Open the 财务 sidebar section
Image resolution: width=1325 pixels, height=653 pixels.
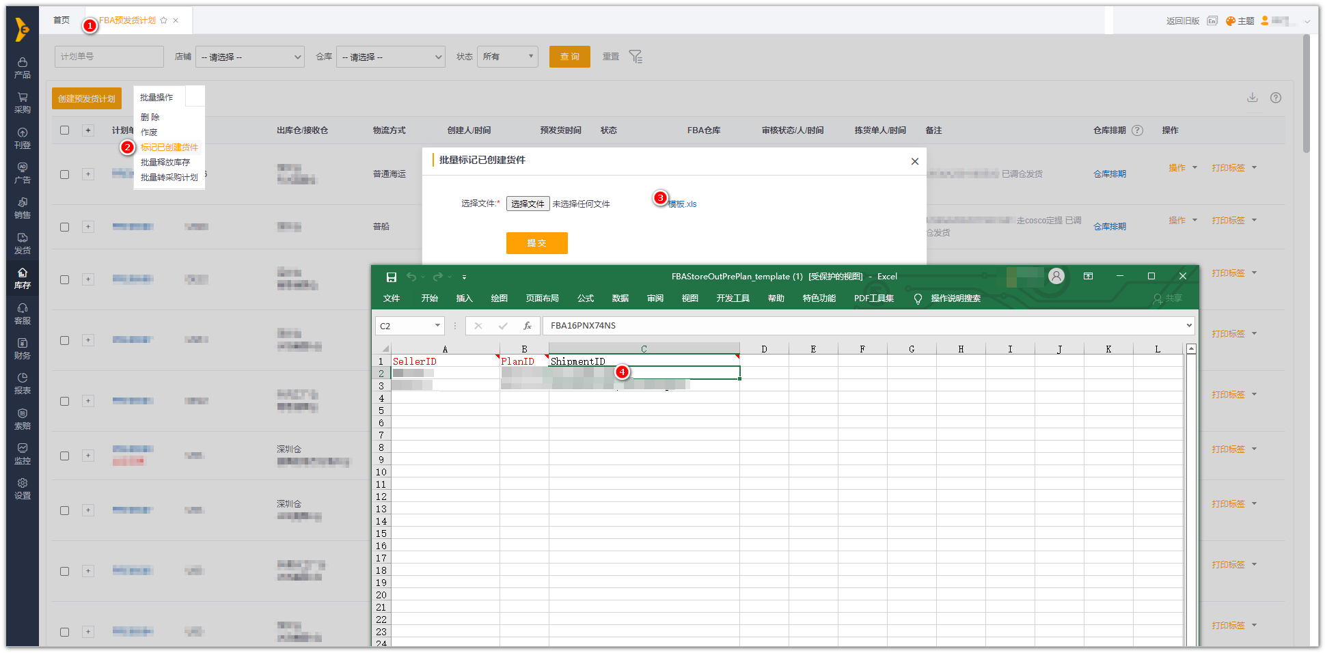click(x=23, y=348)
